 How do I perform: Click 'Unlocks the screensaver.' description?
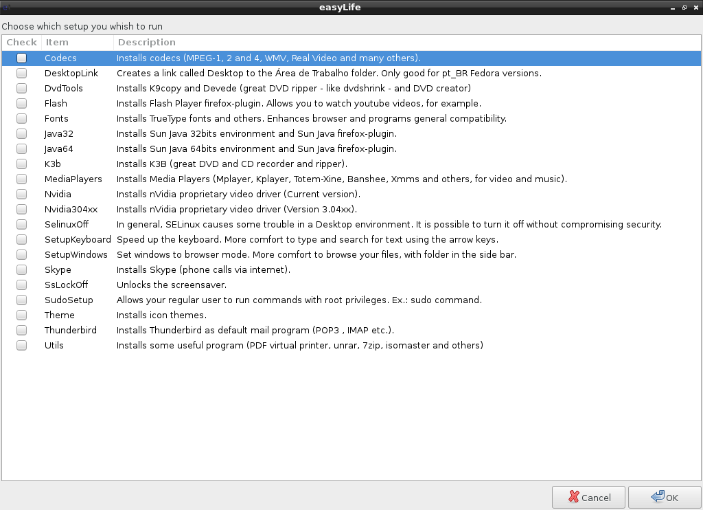pyautogui.click(x=172, y=285)
